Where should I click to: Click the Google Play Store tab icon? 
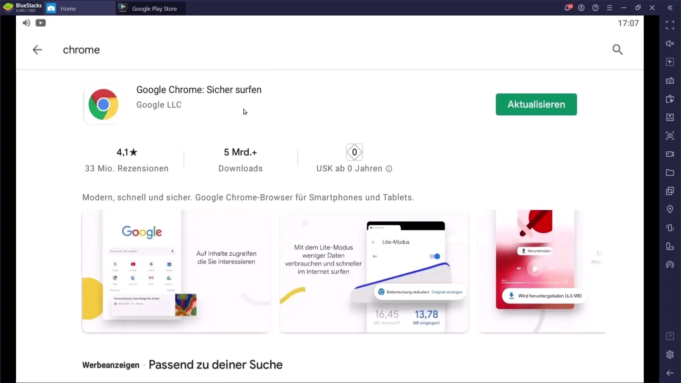pos(122,8)
